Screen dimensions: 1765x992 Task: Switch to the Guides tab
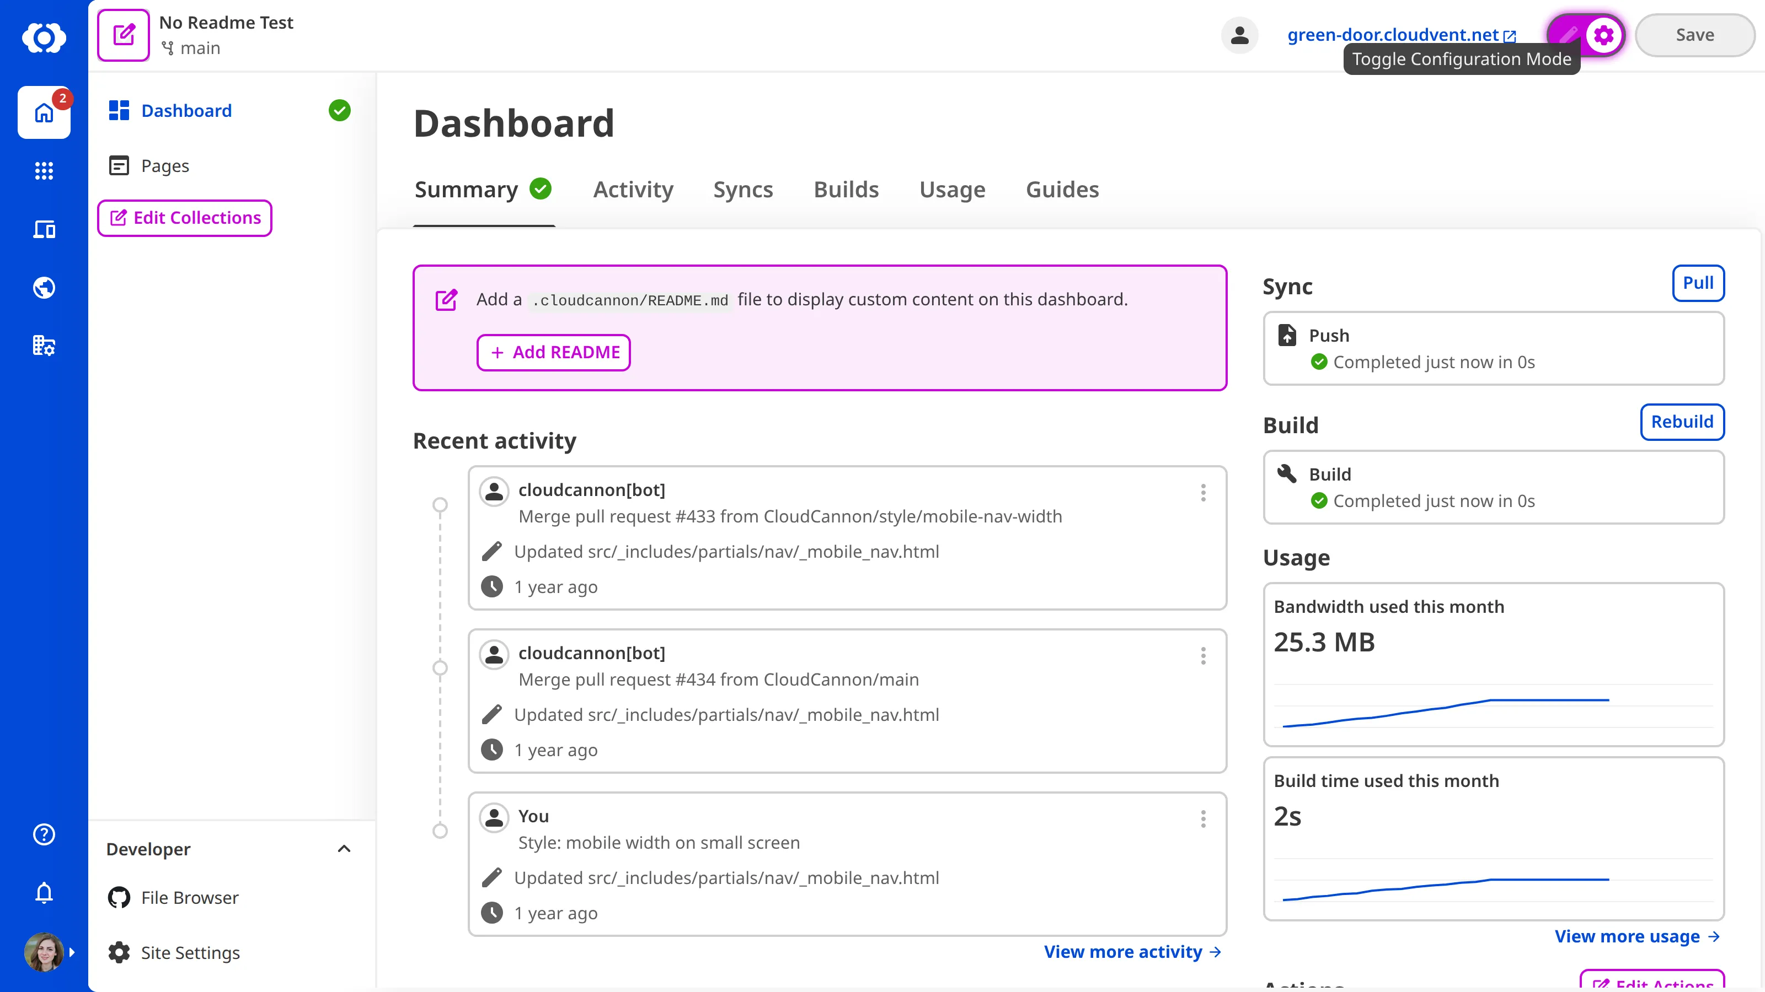coord(1062,190)
